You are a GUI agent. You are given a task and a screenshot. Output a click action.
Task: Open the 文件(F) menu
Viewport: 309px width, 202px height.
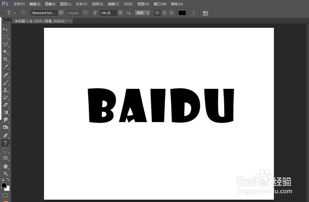tap(19, 4)
